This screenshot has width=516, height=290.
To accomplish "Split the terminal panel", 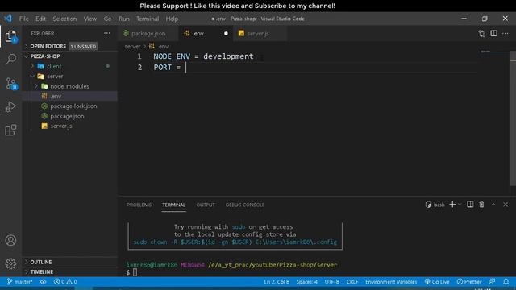I will 470,205.
